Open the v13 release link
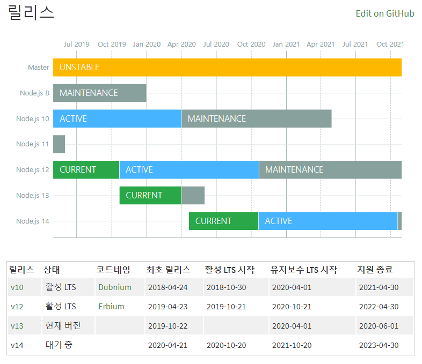The height and width of the screenshot is (364, 422). click(x=17, y=326)
